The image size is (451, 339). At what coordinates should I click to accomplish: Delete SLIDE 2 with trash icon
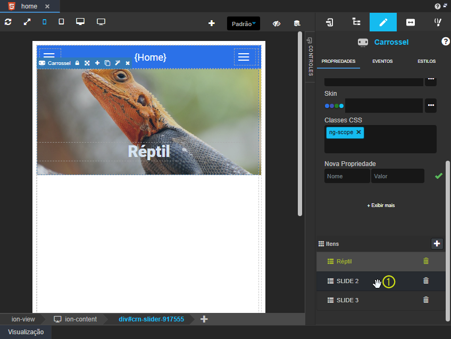pos(425,280)
